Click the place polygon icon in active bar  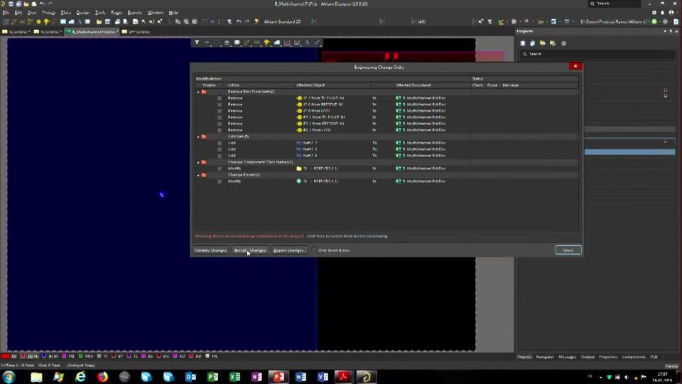277,43
